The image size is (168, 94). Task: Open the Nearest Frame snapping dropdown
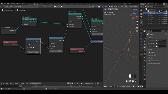(x=90, y=84)
